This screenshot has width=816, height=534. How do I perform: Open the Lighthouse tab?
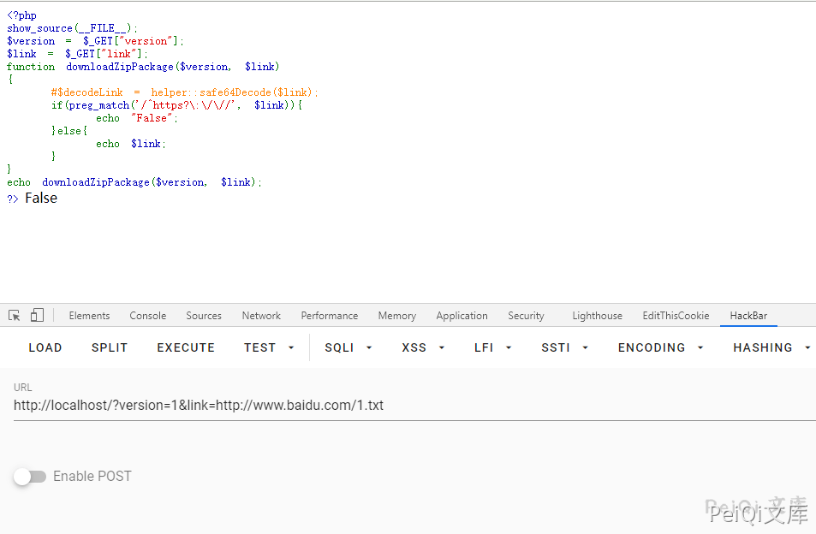pyautogui.click(x=597, y=316)
